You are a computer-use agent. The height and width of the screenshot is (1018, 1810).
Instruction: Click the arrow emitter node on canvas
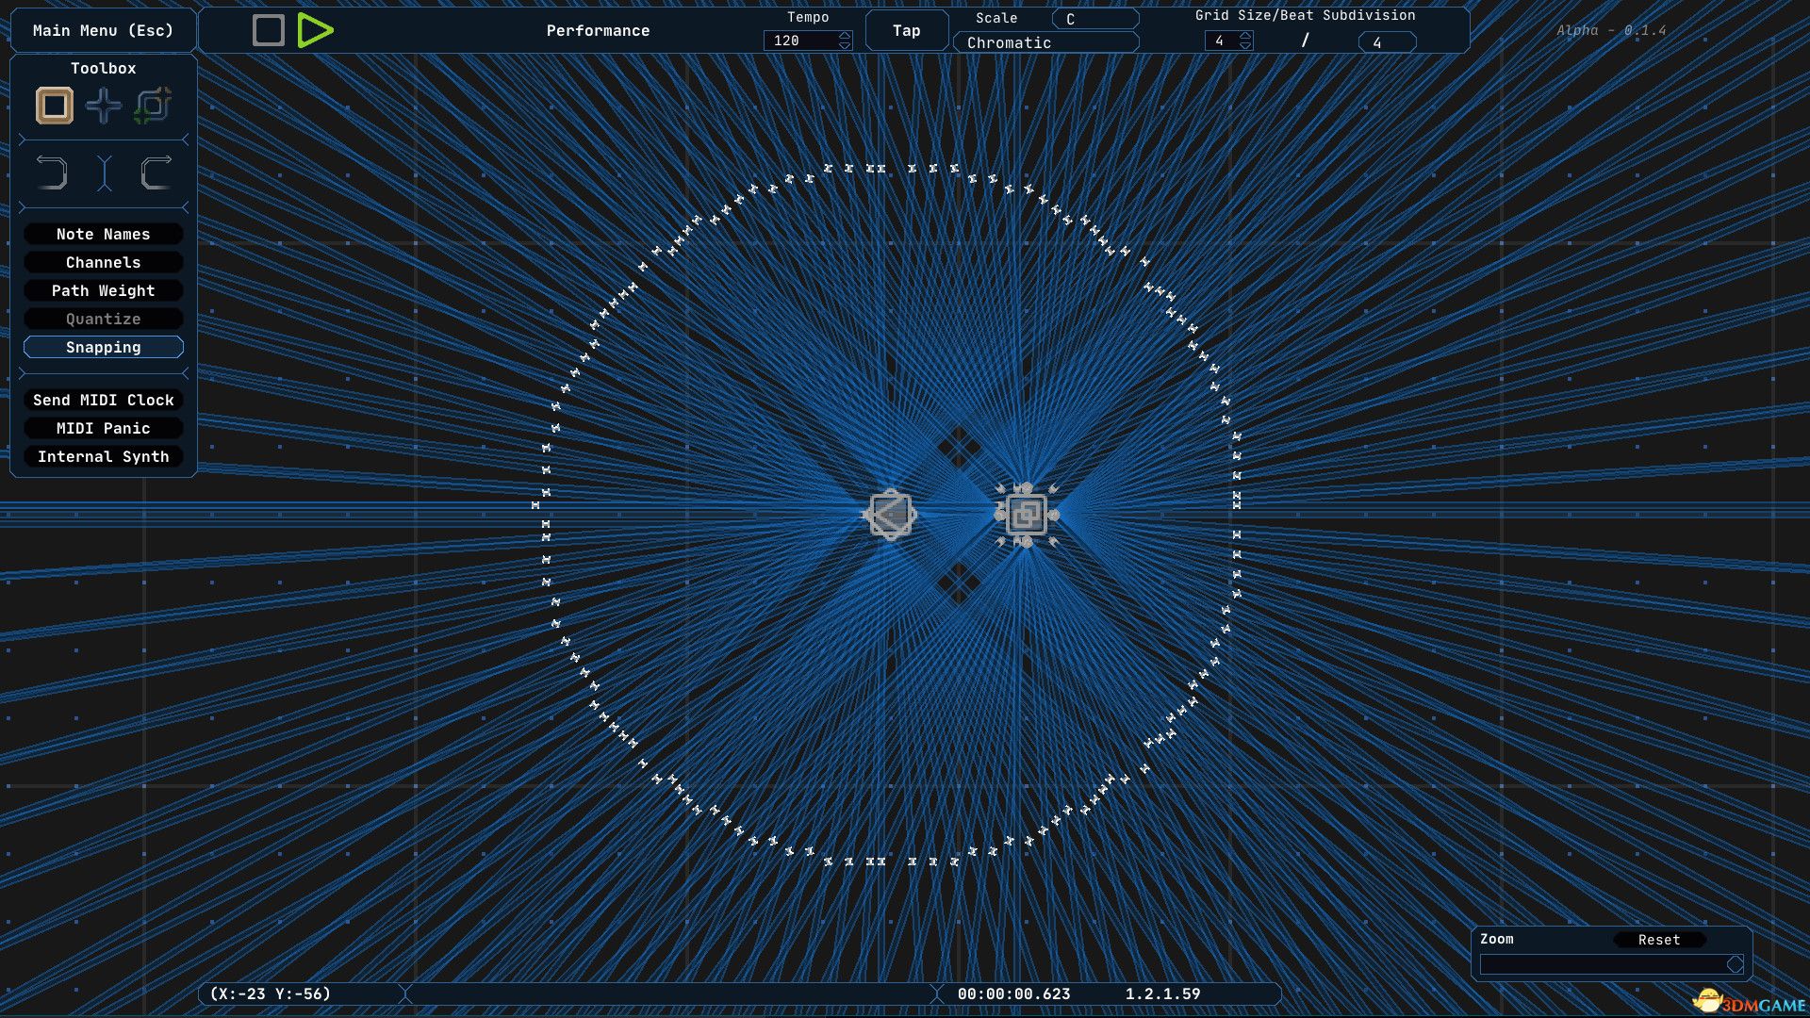point(890,515)
